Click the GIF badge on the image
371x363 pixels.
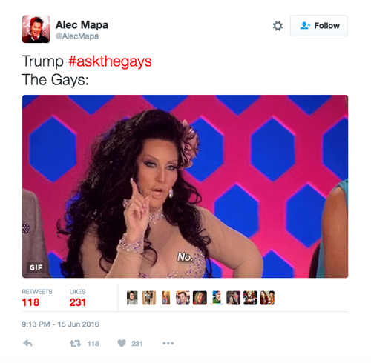point(36,267)
